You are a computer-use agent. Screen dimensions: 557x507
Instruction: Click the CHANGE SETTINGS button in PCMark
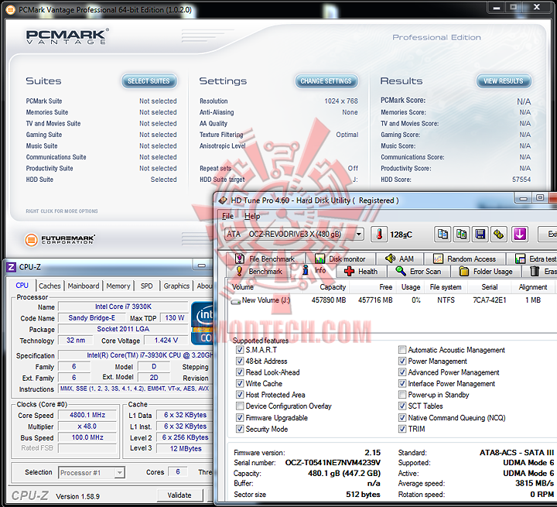[x=326, y=81]
